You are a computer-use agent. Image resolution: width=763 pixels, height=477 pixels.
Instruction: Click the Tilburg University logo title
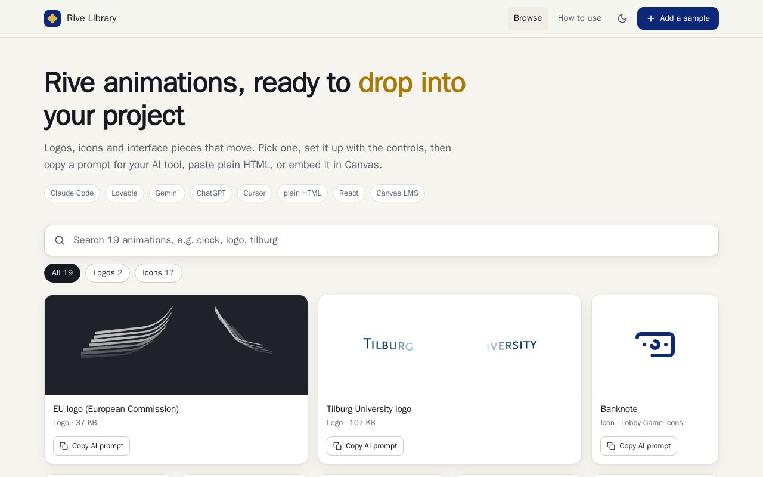(369, 409)
